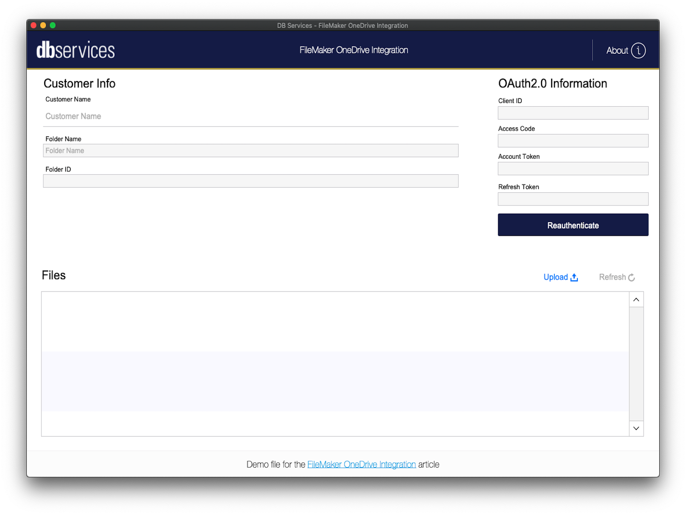686x515 pixels.
Task: Click the "Files" section heading
Action: [x=54, y=275]
